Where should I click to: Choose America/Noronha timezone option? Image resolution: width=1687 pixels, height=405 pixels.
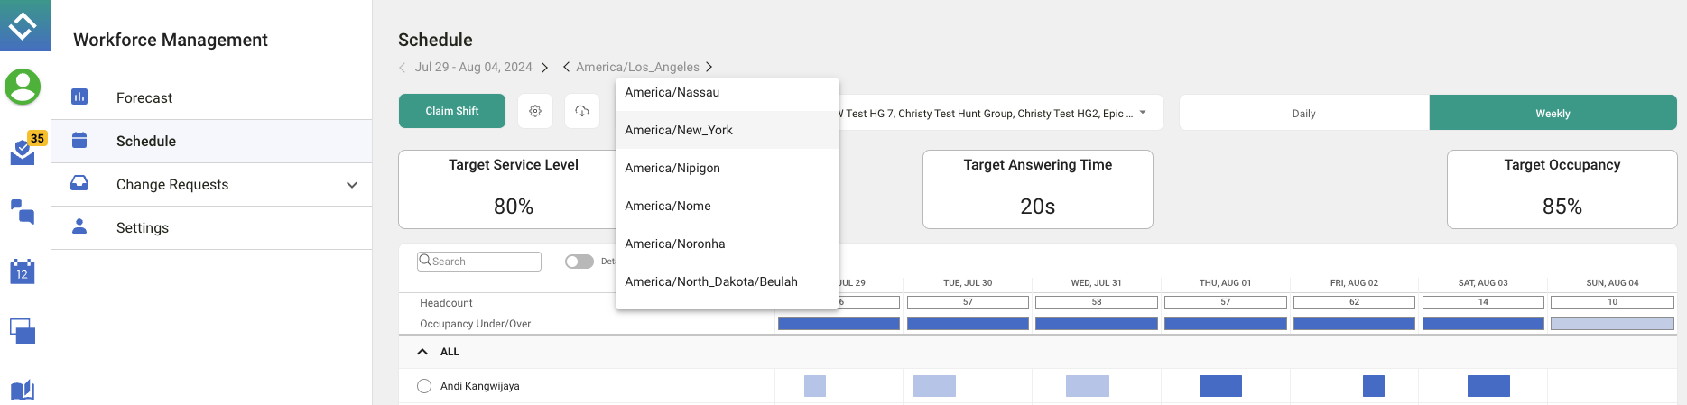click(675, 244)
